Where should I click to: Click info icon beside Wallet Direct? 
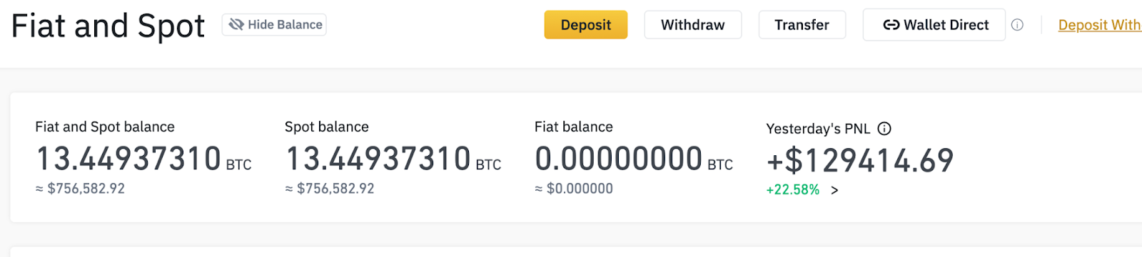(1018, 25)
